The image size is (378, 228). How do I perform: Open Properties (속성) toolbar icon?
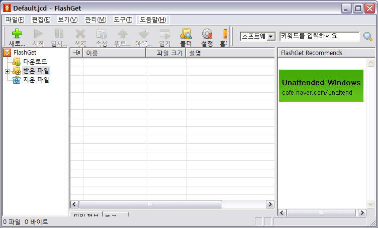102,34
